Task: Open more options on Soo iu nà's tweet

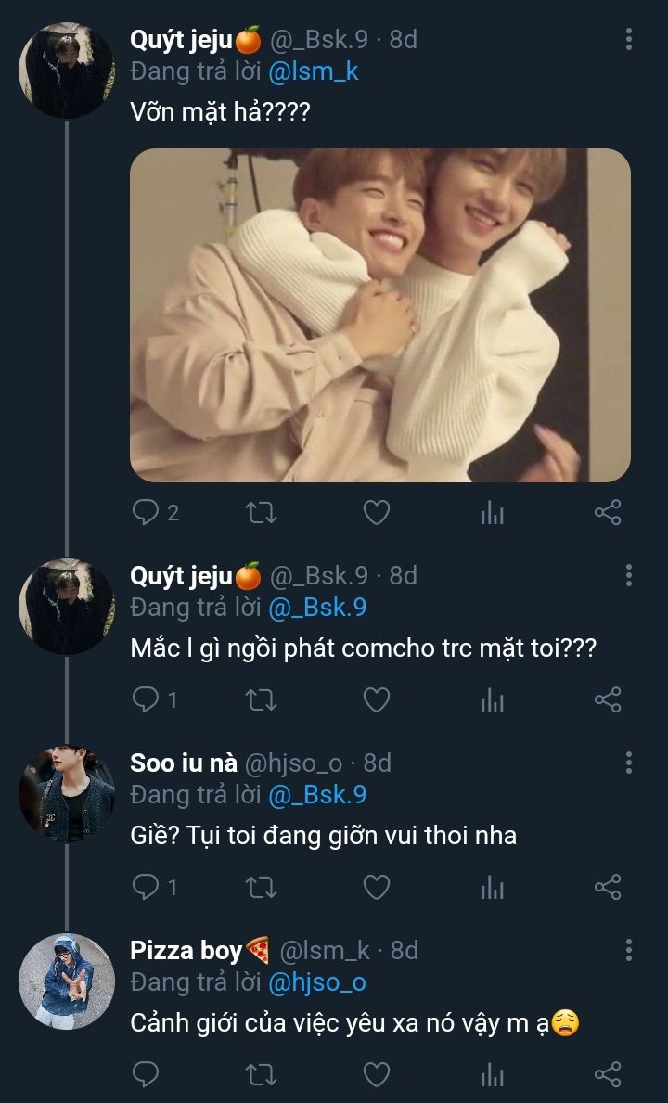Action: (629, 763)
